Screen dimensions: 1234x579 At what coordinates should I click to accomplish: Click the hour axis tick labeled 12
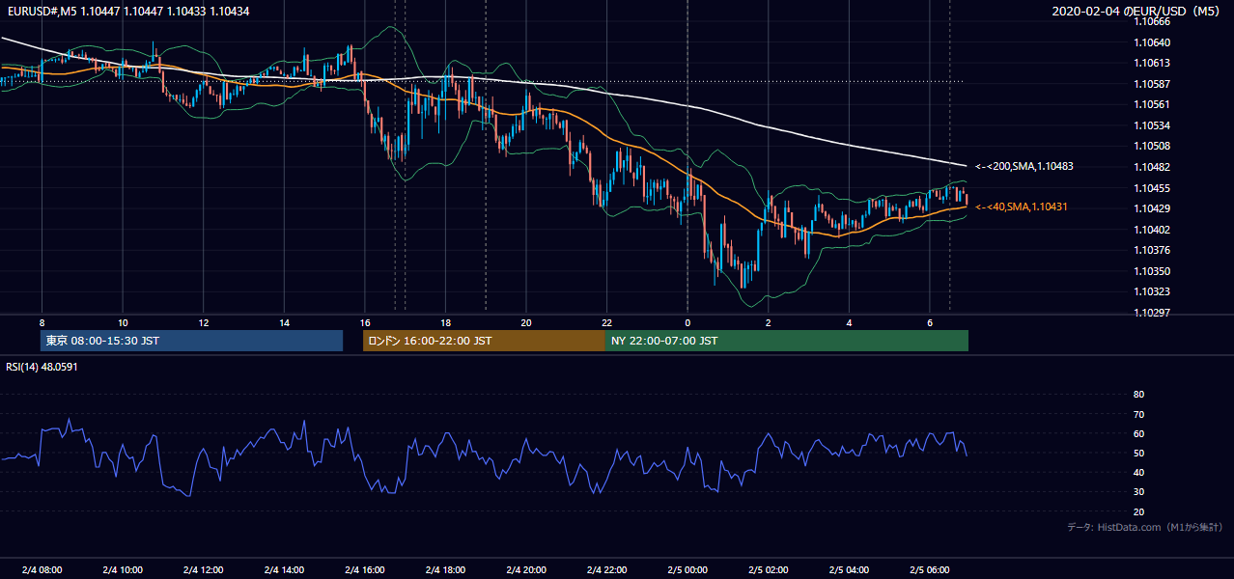click(x=204, y=322)
